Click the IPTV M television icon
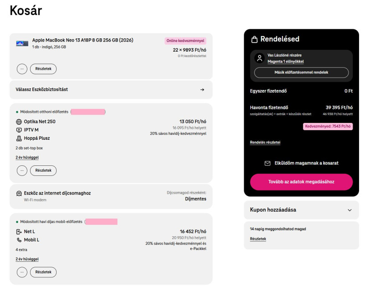Image resolution: width=365 pixels, height=286 pixels. pyautogui.click(x=19, y=130)
